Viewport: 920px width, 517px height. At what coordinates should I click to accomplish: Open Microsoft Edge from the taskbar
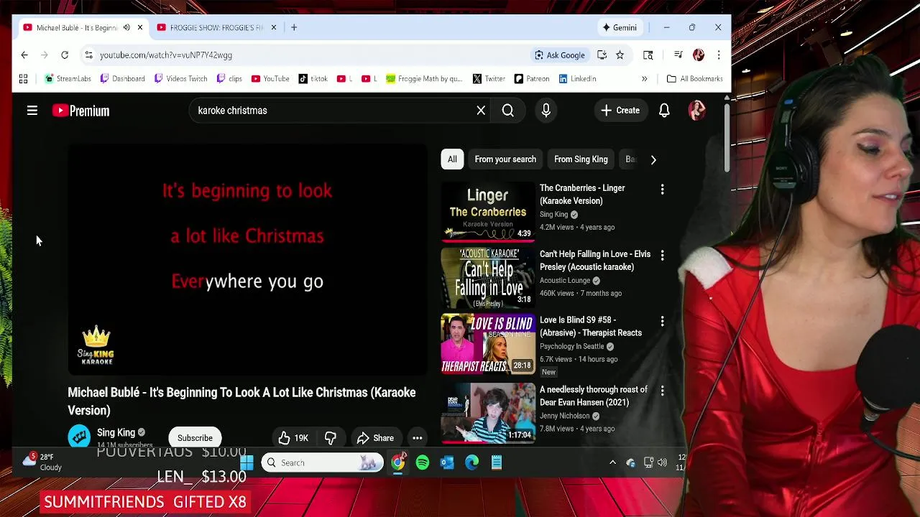[471, 463]
